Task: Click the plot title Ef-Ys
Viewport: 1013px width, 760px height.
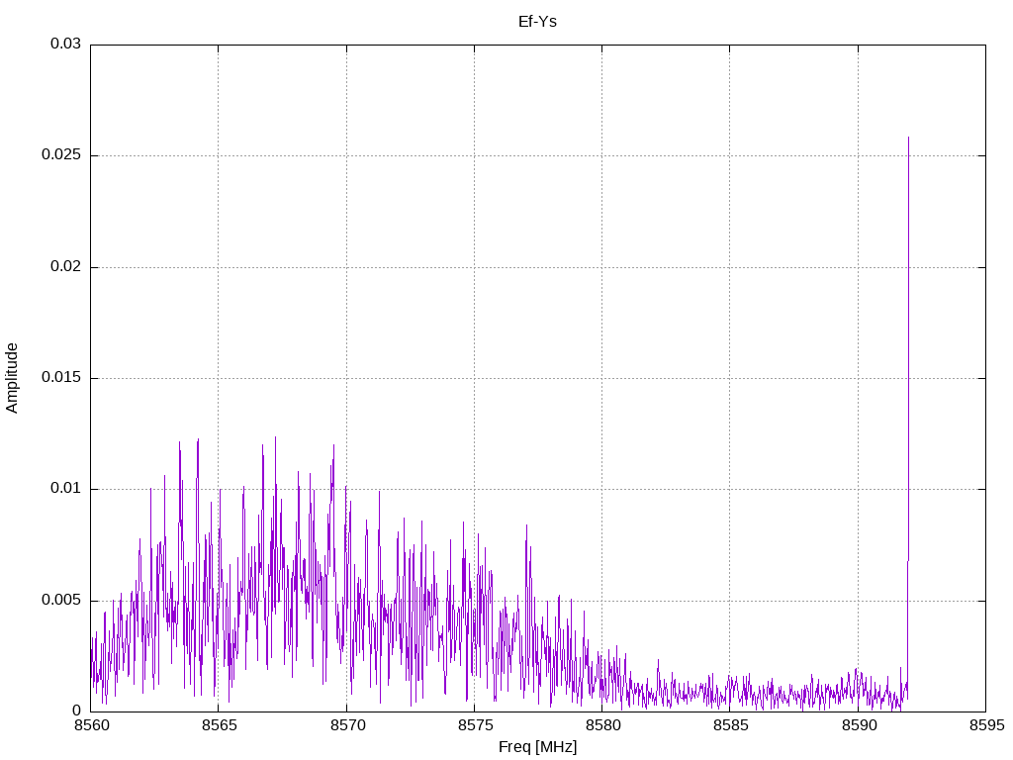Action: [x=537, y=22]
